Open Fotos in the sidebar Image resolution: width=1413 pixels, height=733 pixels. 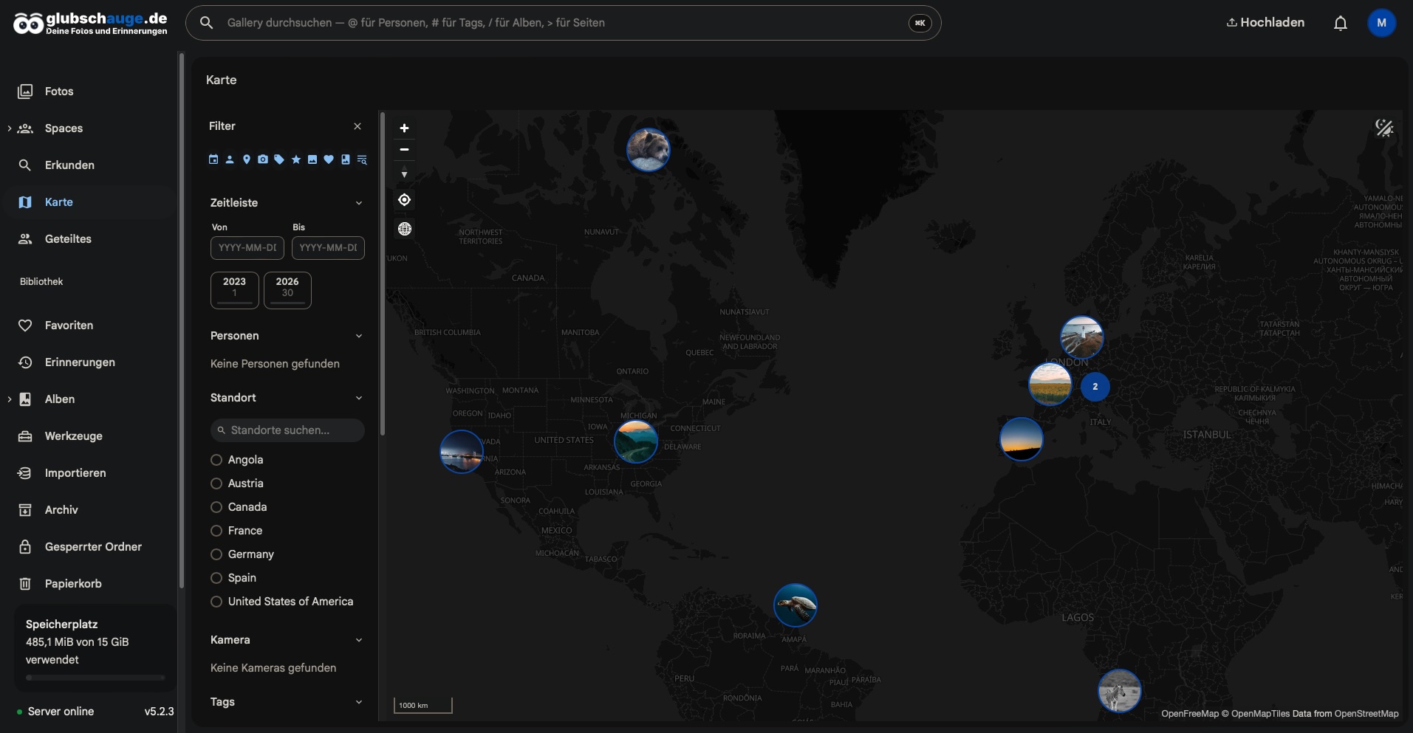pos(89,92)
